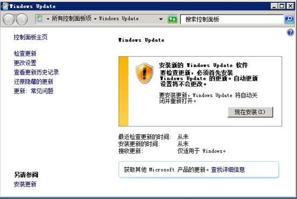This screenshot has width=297, height=199.
Task: Open help via blue question mark icon
Action: point(290,32)
